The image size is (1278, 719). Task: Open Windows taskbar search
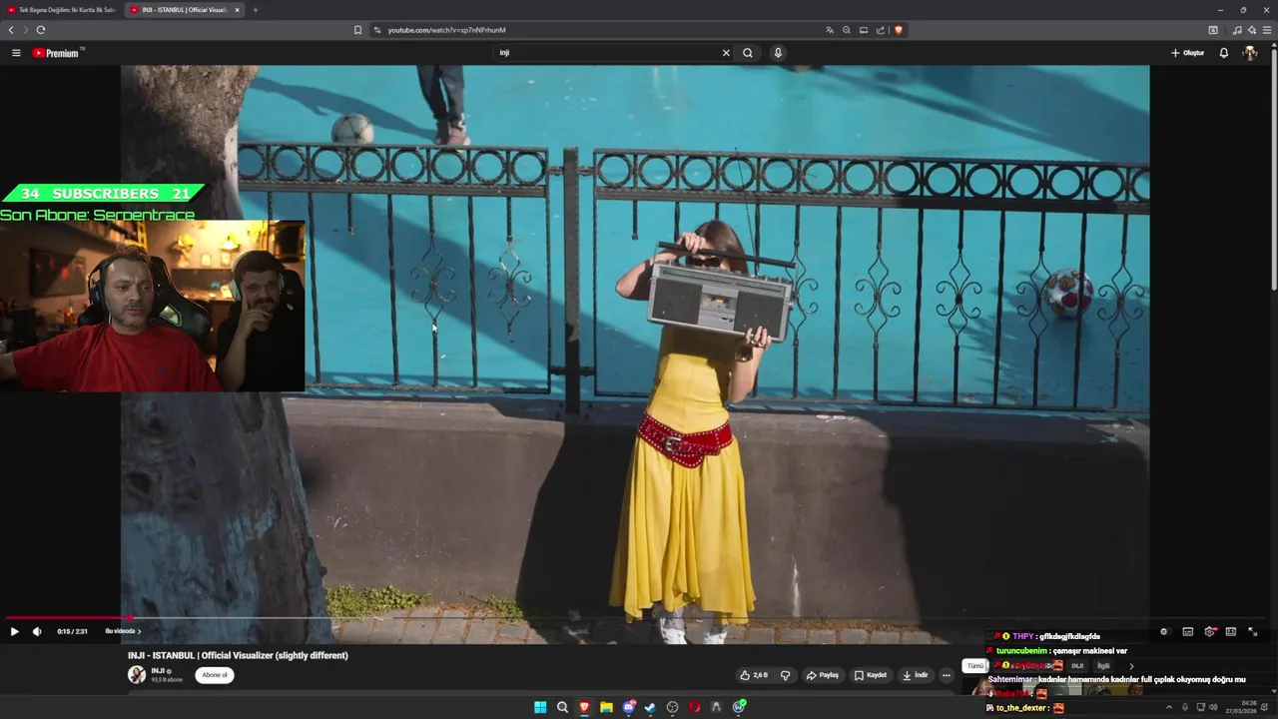tap(562, 707)
